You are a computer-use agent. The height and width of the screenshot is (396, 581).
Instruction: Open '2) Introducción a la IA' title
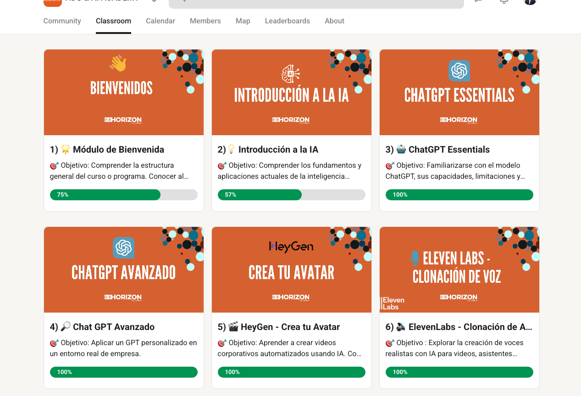tap(268, 149)
